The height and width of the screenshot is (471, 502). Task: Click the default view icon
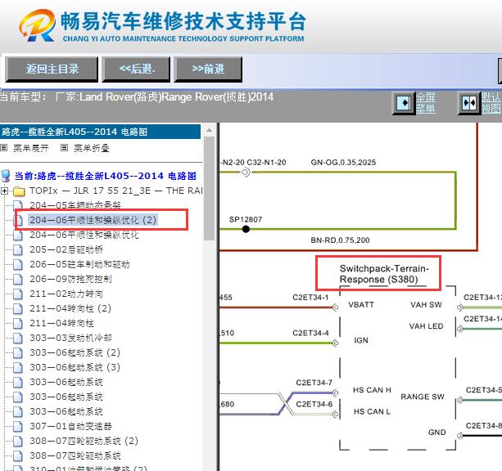470,103
